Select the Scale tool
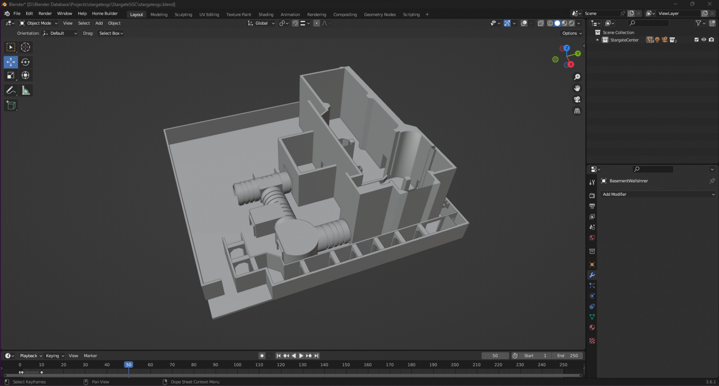The height and width of the screenshot is (386, 719). pyautogui.click(x=10, y=75)
